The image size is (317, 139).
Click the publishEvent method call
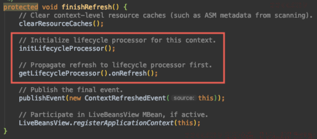tap(42, 98)
